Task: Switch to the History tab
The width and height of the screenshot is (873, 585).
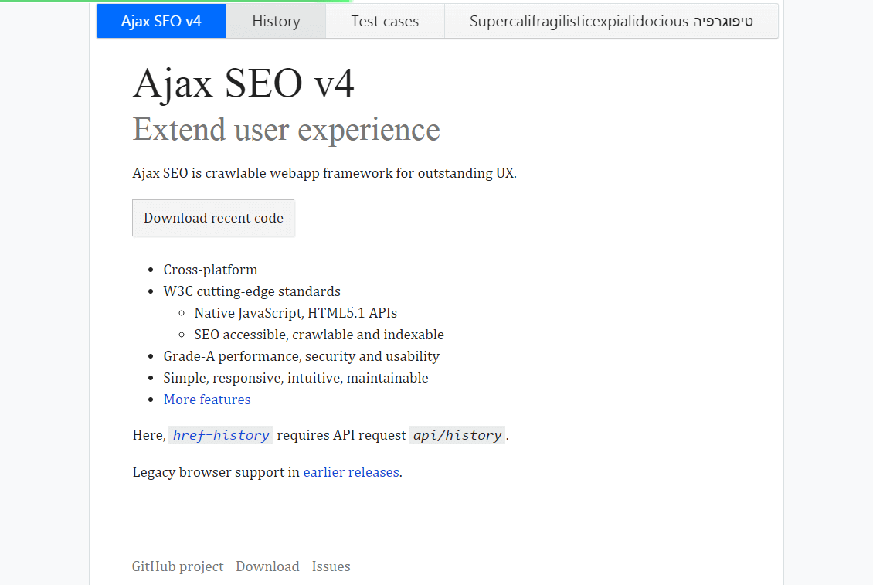Action: coord(276,21)
